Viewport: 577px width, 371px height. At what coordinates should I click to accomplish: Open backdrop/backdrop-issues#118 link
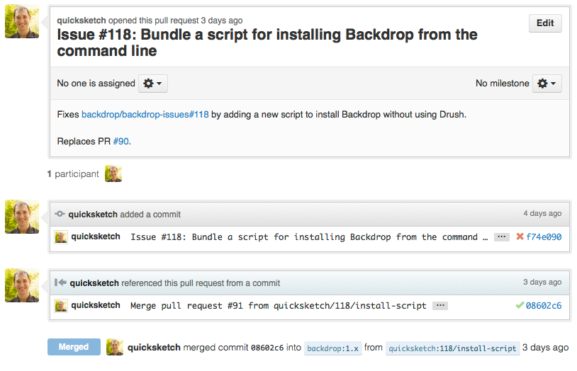(x=145, y=115)
